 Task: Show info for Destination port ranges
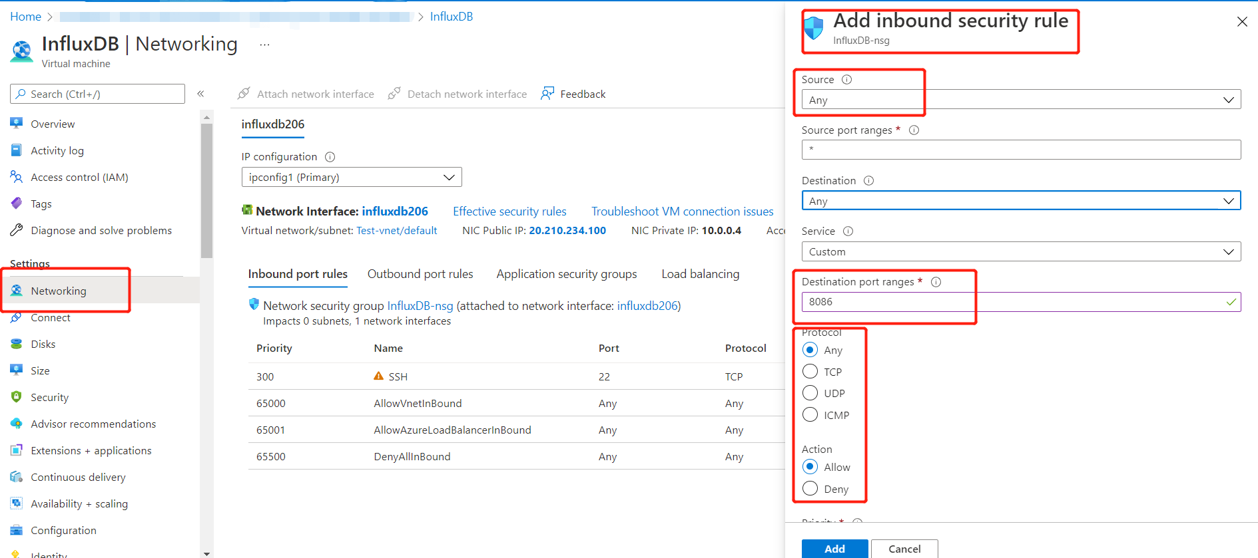tap(936, 282)
